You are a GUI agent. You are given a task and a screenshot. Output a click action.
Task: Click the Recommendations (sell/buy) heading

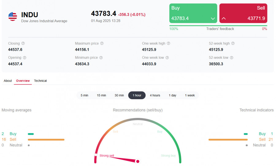click(138, 110)
